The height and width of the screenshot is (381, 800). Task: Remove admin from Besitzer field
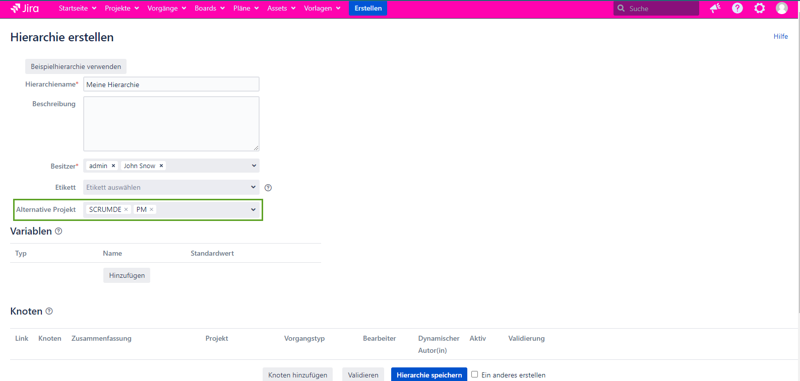(113, 166)
